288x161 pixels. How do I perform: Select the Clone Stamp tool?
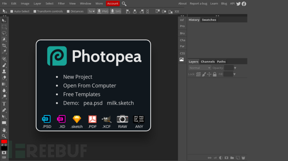click(4, 71)
